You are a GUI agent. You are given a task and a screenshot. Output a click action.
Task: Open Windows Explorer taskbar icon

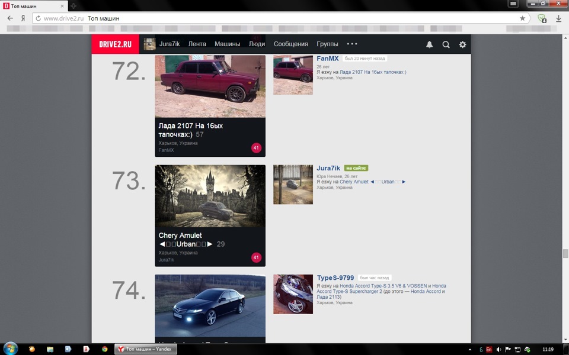coord(50,349)
